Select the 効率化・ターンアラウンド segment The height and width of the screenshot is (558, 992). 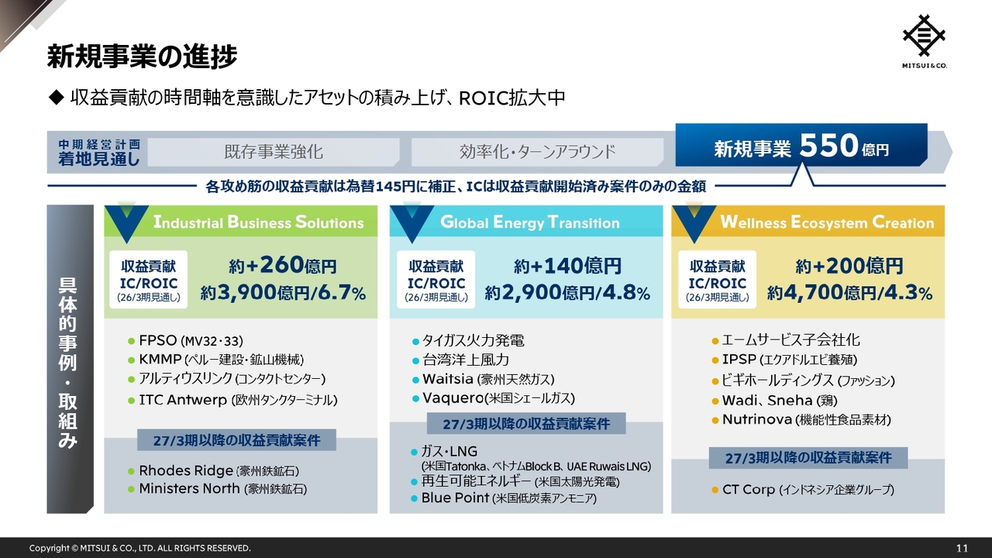pyautogui.click(x=537, y=152)
